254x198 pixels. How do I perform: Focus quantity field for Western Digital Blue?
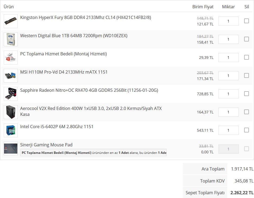tap(228, 39)
